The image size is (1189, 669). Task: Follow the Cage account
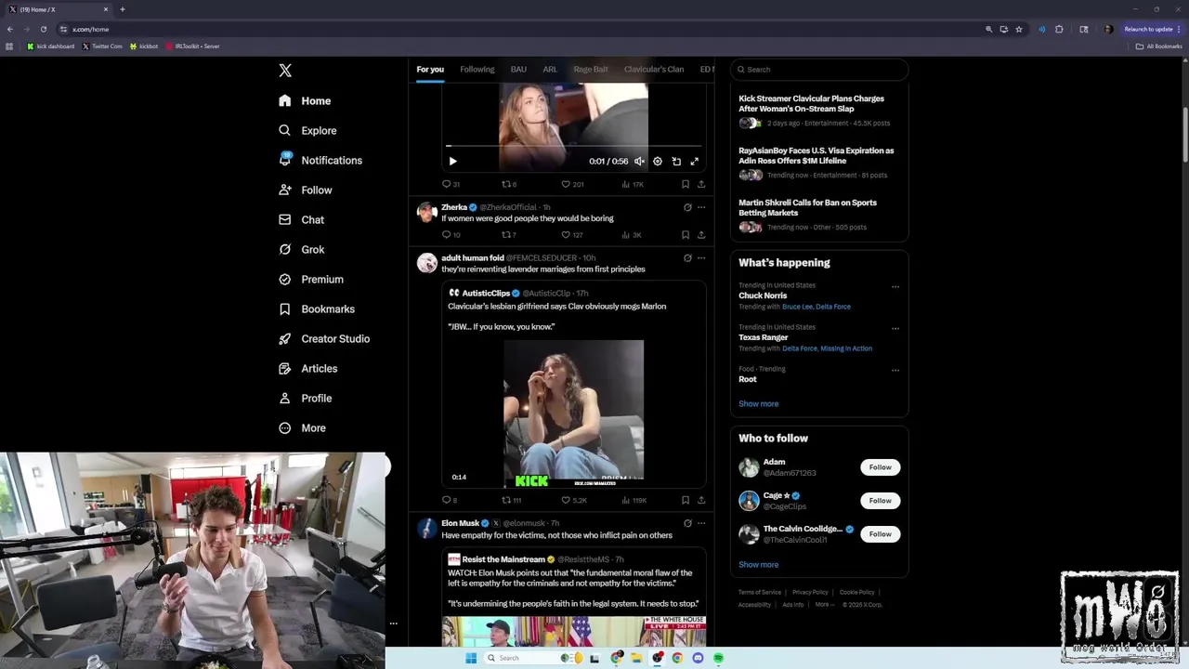(880, 501)
